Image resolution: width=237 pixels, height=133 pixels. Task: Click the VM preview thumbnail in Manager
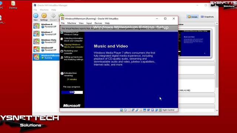pos(195,44)
